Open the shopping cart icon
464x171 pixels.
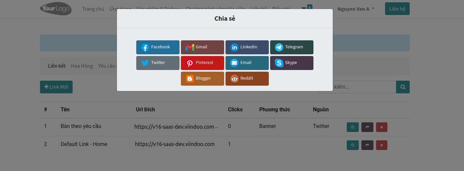304,9
